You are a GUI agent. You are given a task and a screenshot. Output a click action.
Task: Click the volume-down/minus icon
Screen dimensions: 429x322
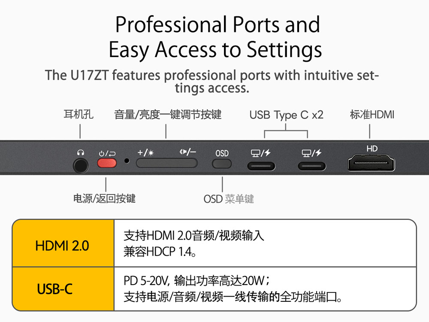tap(188, 152)
